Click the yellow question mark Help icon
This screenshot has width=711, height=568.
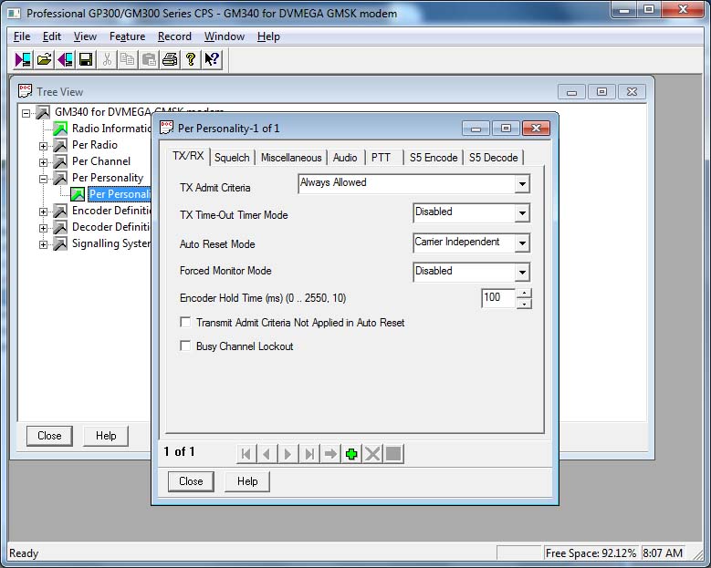(191, 59)
